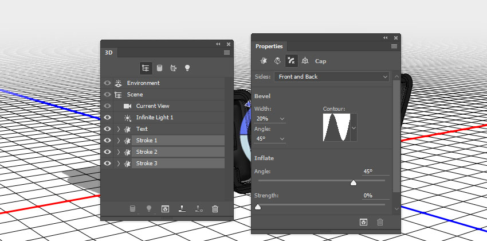The image size is (487, 241).
Task: Select the 3D panel tab
Action: pyautogui.click(x=109, y=53)
